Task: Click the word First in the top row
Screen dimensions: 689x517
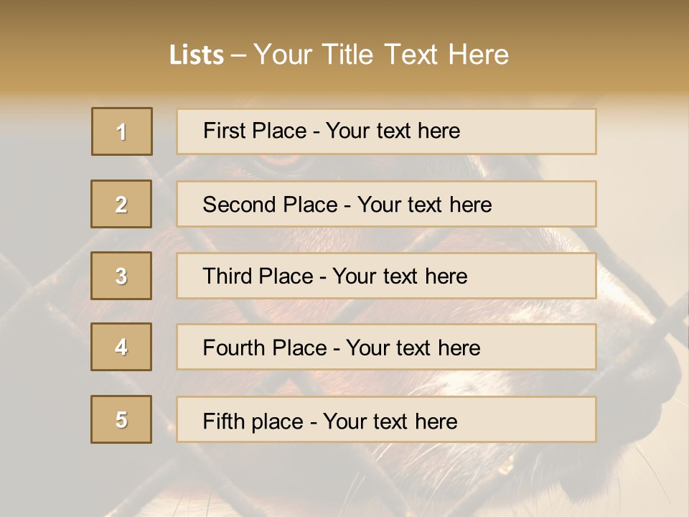Action: tap(223, 131)
